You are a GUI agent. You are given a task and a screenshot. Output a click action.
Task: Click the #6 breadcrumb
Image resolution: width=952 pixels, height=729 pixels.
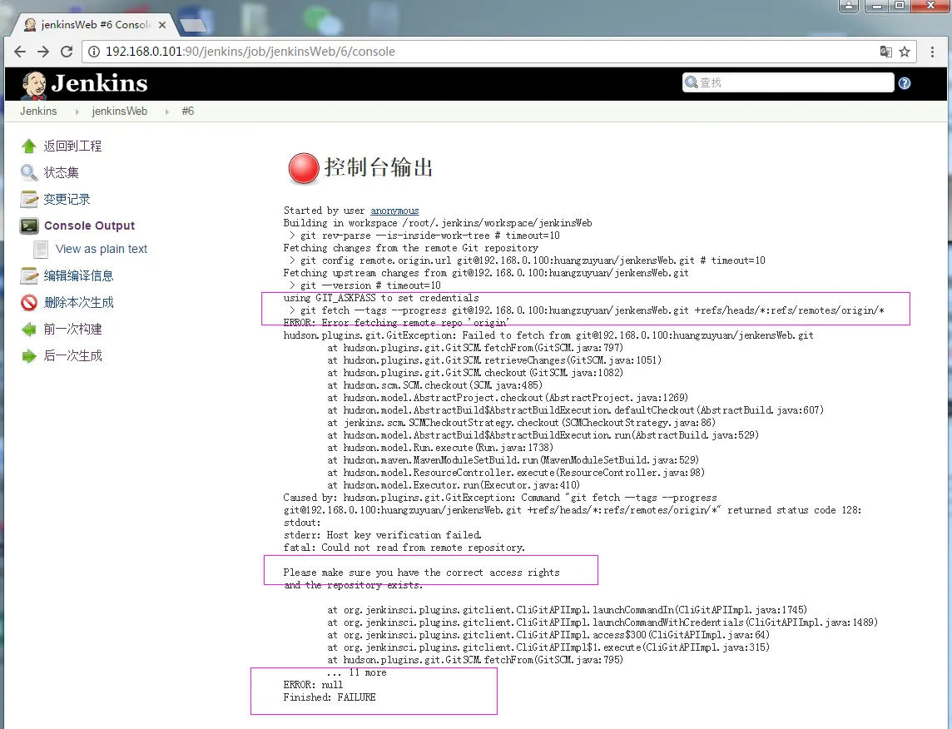[187, 111]
